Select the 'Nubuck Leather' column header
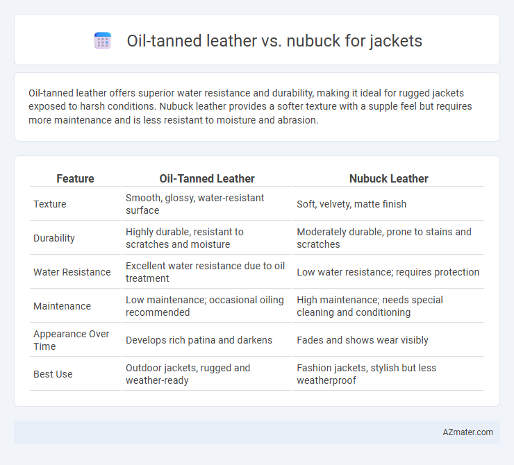The width and height of the screenshot is (514, 465). point(388,178)
